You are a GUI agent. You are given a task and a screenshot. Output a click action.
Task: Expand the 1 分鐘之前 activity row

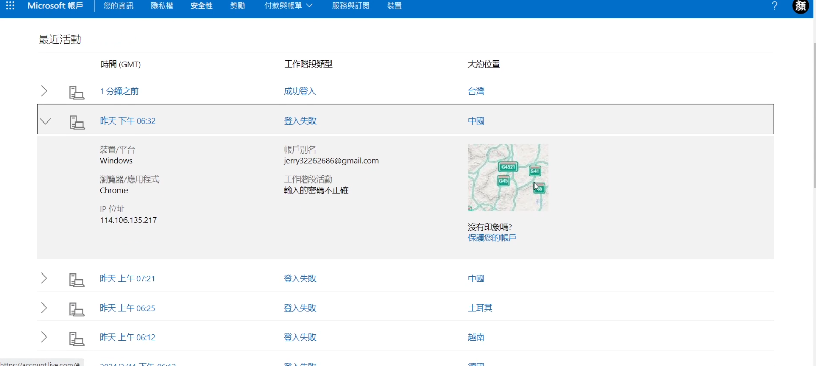[44, 91]
